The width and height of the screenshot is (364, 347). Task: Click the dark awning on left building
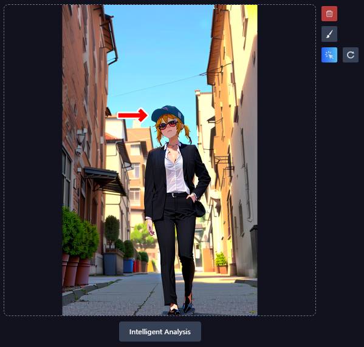pyautogui.click(x=105, y=180)
